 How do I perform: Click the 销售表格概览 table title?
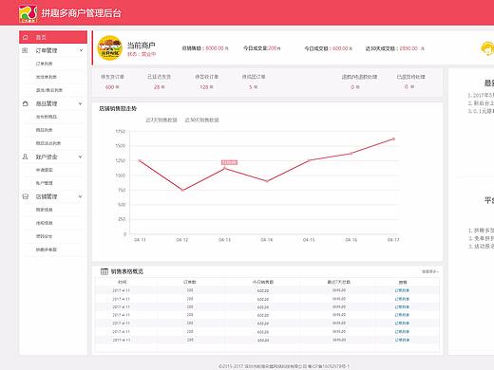[127, 271]
